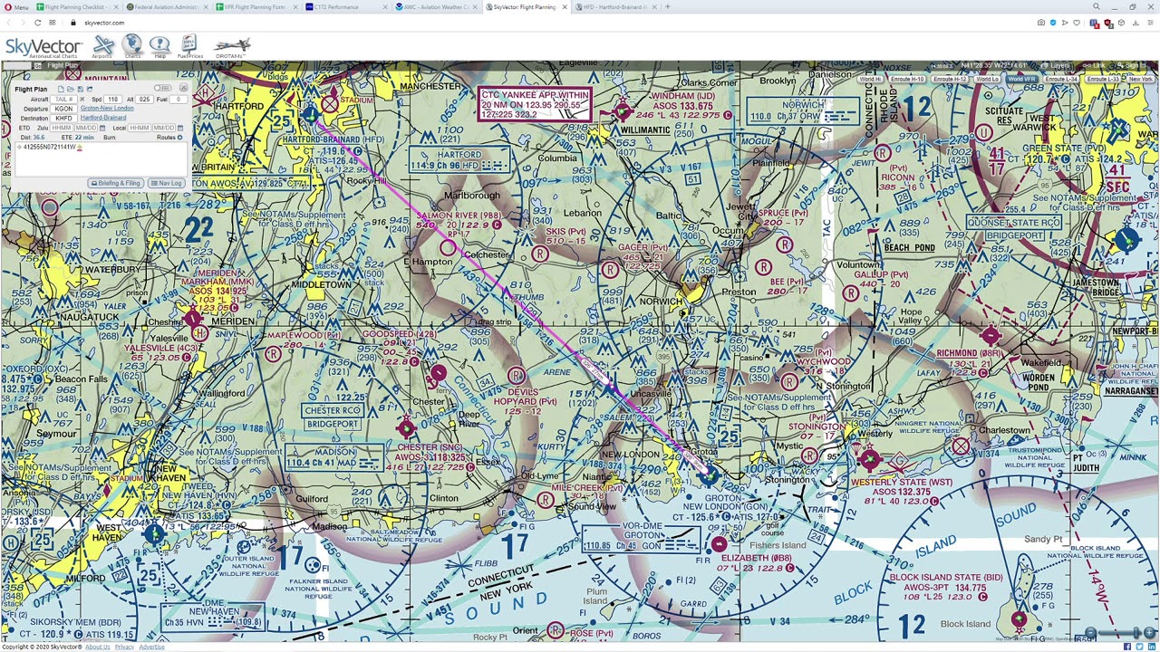The image size is (1160, 652).
Task: Switch chart to World Hi
Action: 870,79
